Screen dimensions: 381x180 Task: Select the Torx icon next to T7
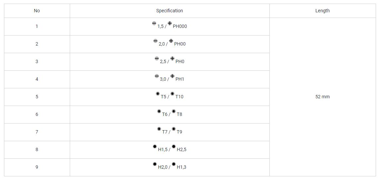point(159,129)
